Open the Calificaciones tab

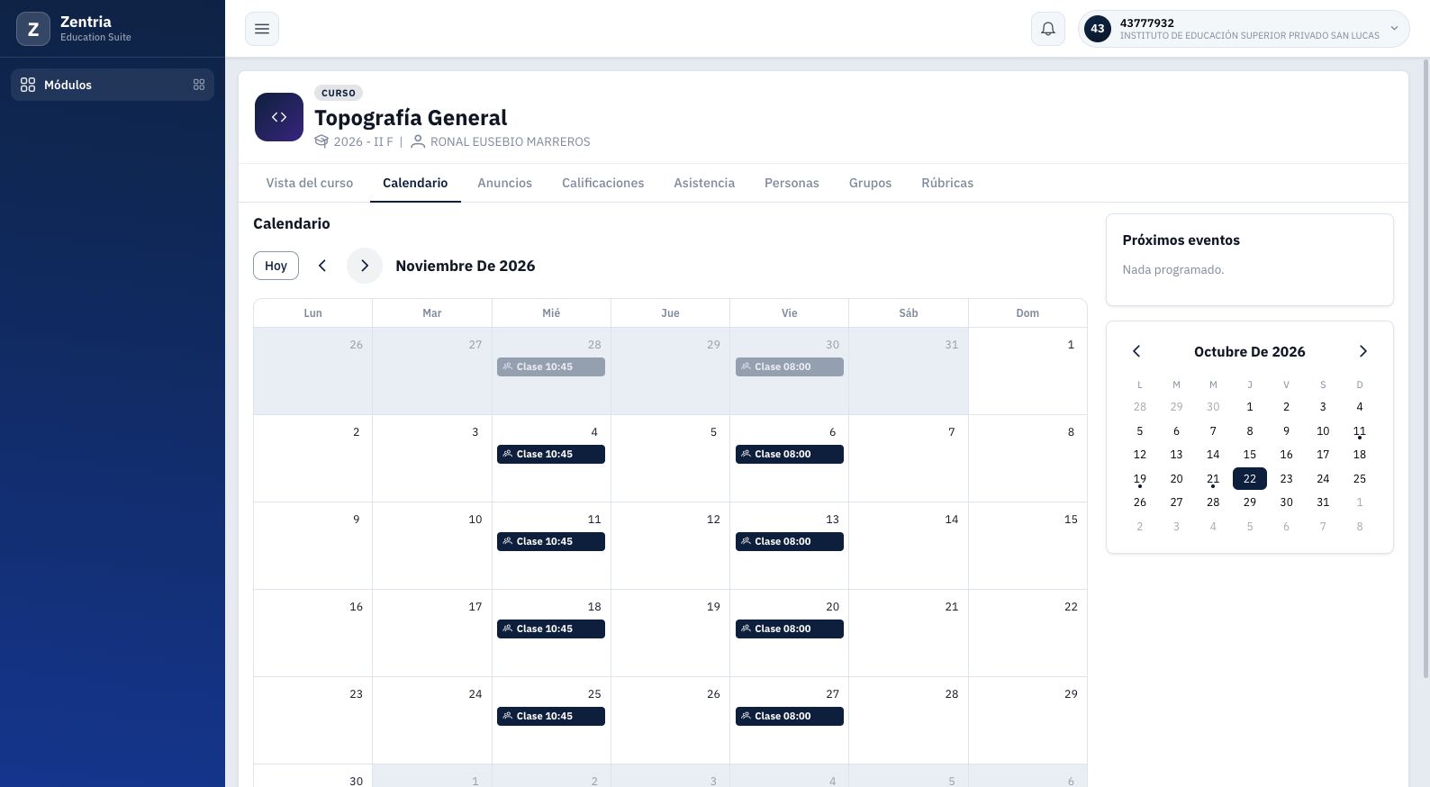[603, 183]
